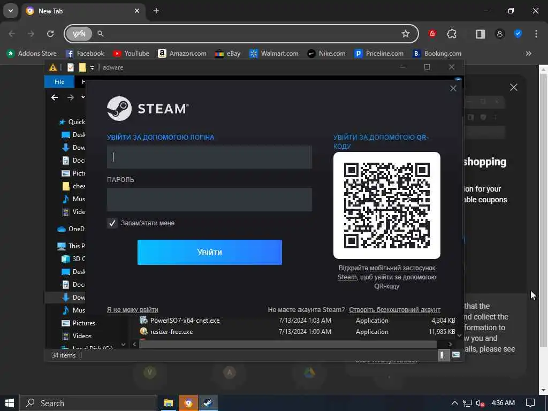This screenshot has width=548, height=411.
Task: Open the Booking.com bookmark
Action: 437,54
